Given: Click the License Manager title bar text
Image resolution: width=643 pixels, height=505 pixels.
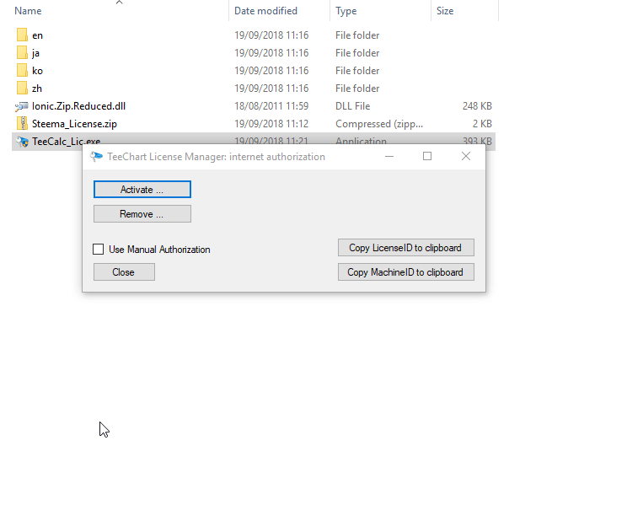Looking at the screenshot, I should 216,157.
